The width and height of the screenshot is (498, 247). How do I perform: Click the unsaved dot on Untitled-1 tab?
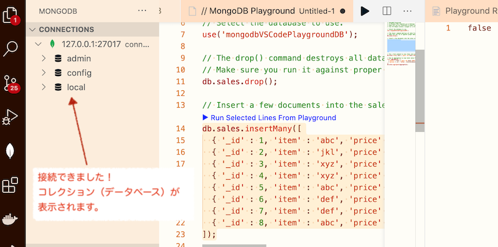tap(342, 11)
